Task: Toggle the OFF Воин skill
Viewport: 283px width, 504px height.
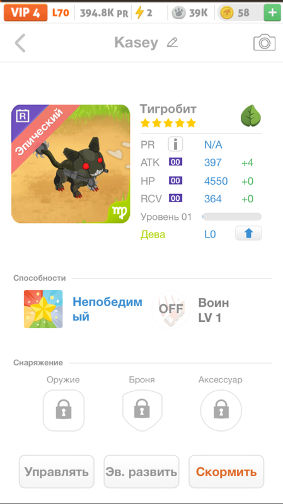Action: (x=171, y=309)
